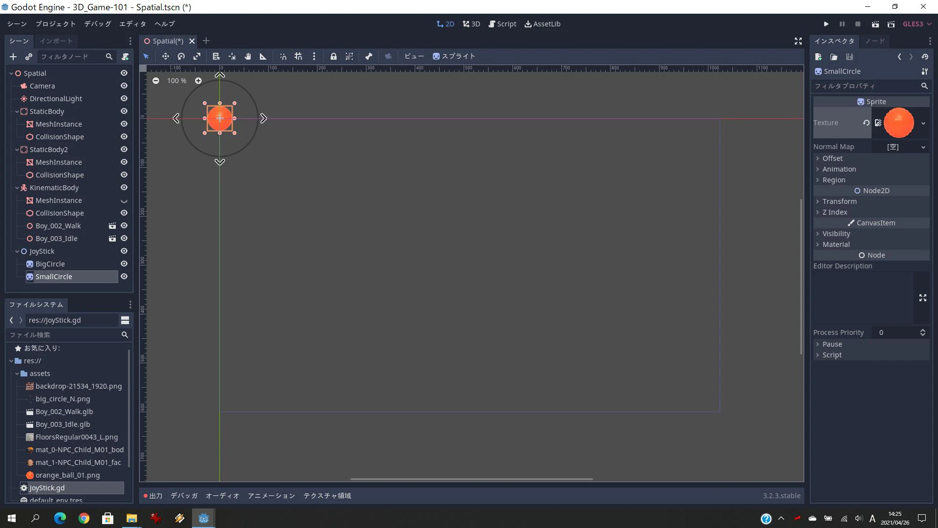Open the 出力 output panel
The height and width of the screenshot is (528, 938).
click(153, 496)
